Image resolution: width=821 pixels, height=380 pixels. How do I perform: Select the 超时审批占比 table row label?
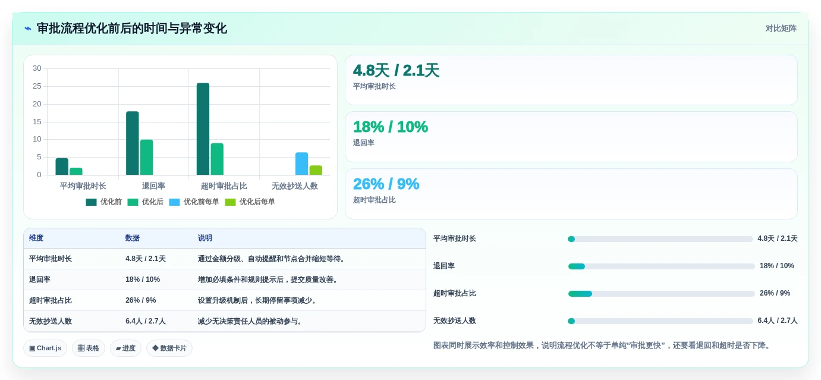51,300
